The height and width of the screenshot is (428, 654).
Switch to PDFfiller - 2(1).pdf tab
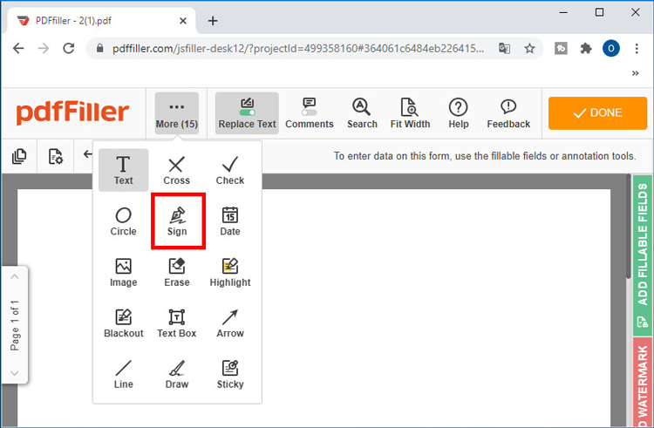click(x=100, y=20)
